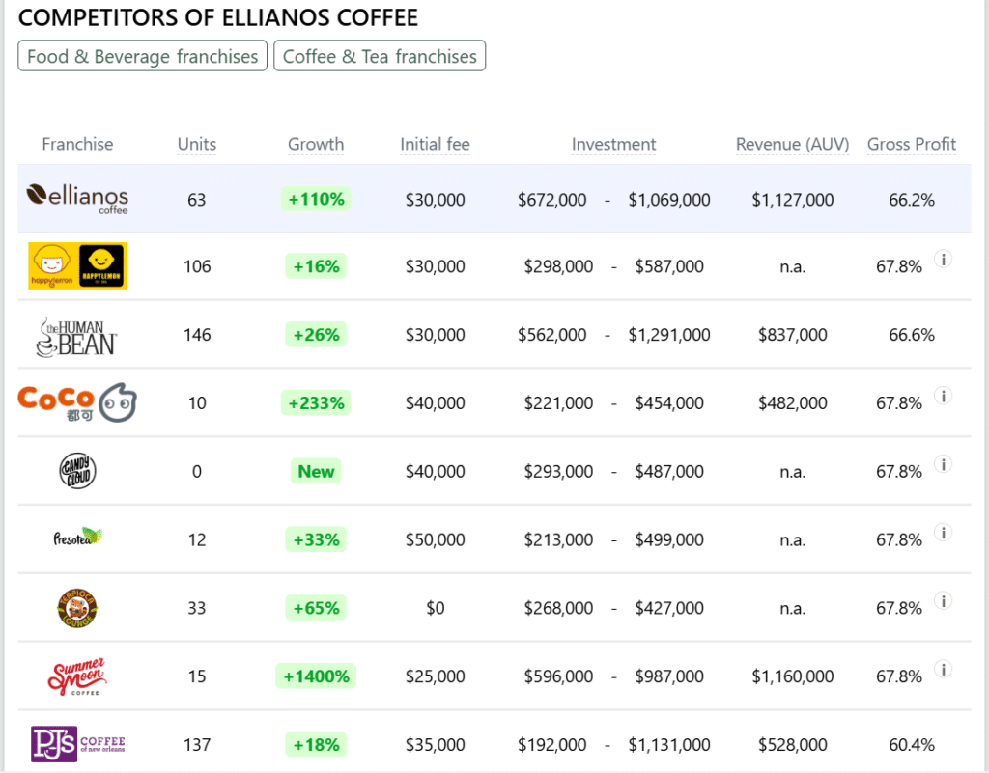Open the Food & Beverage franchises tag
This screenshot has width=989, height=773.
(x=143, y=56)
